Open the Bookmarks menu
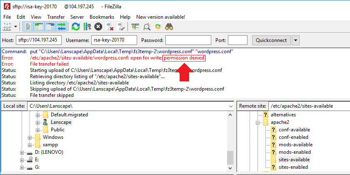Image resolution: width=350 pixels, height=175 pixels. click(102, 17)
